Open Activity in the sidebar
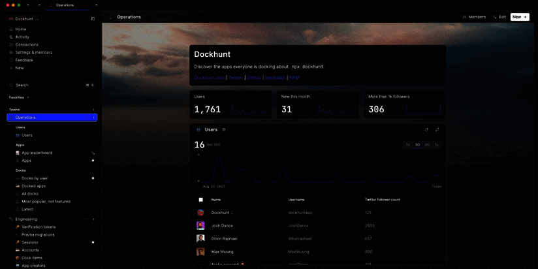 [22, 37]
